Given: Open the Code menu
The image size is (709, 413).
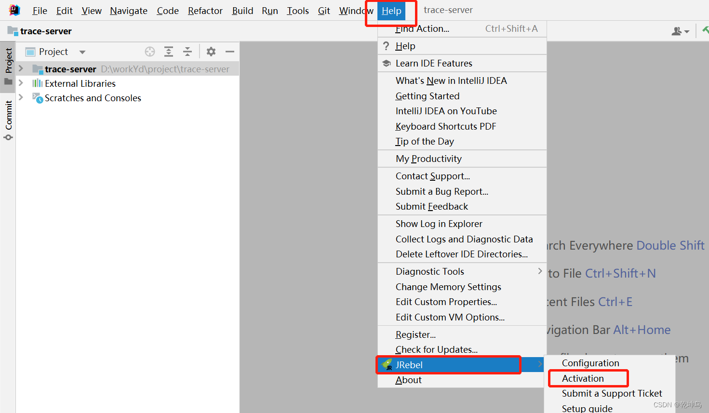Looking at the screenshot, I should pos(168,11).
